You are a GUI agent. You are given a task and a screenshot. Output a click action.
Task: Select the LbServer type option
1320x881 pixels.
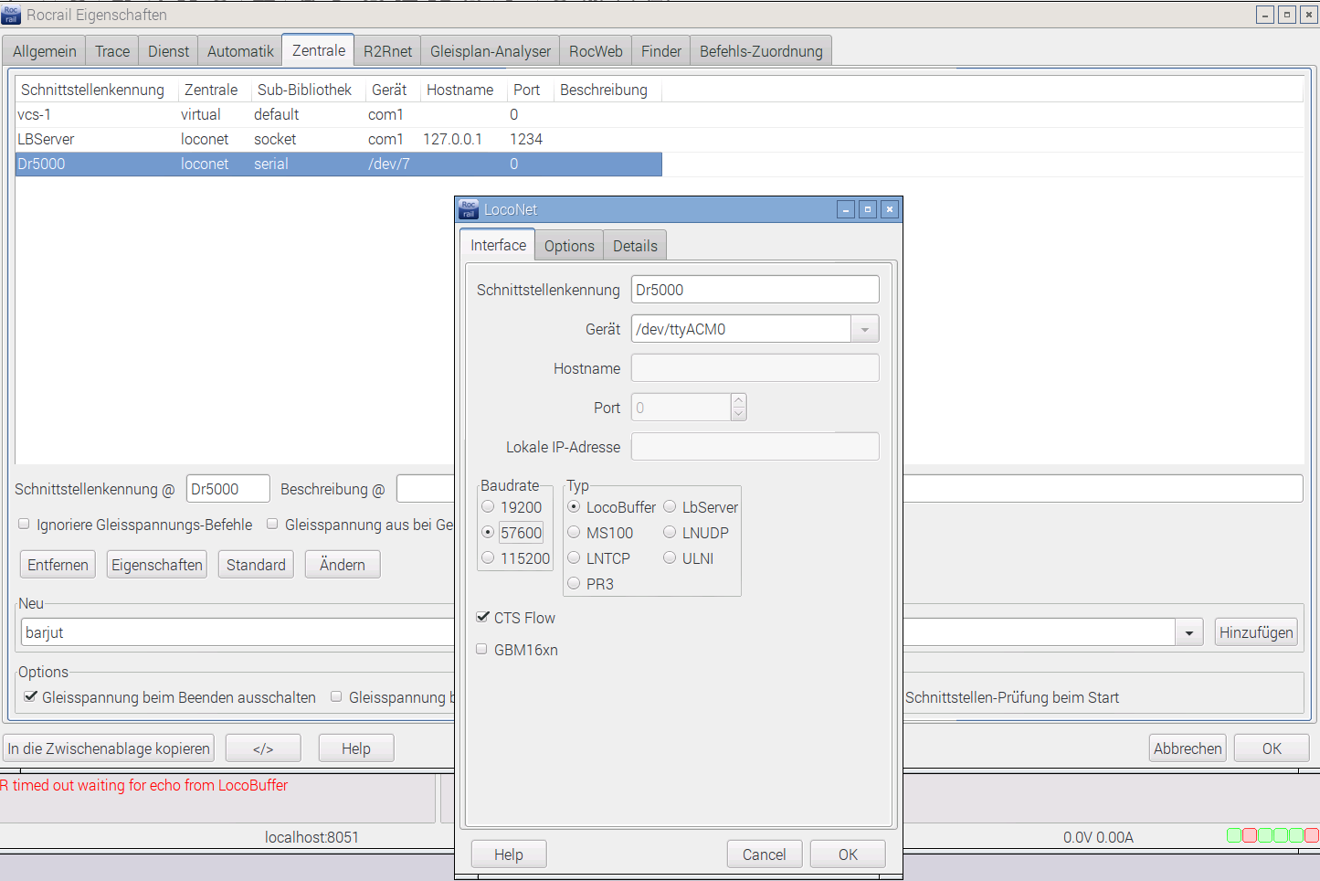(670, 506)
